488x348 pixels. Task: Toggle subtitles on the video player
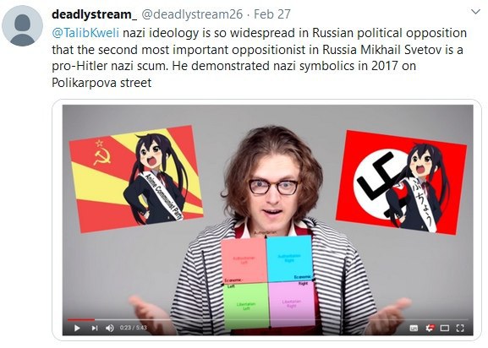[x=414, y=328]
